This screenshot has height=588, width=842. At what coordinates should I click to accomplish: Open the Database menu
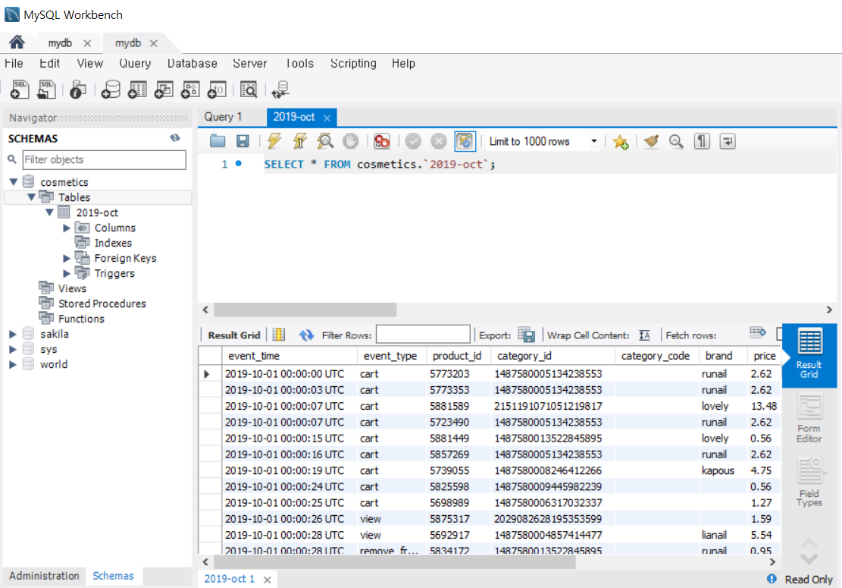[193, 64]
